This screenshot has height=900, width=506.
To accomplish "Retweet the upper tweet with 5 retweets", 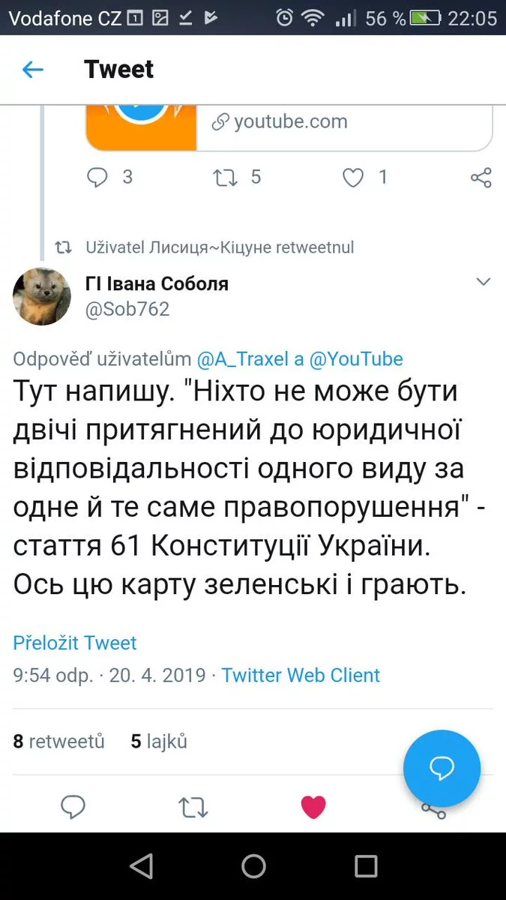I will pyautogui.click(x=225, y=177).
